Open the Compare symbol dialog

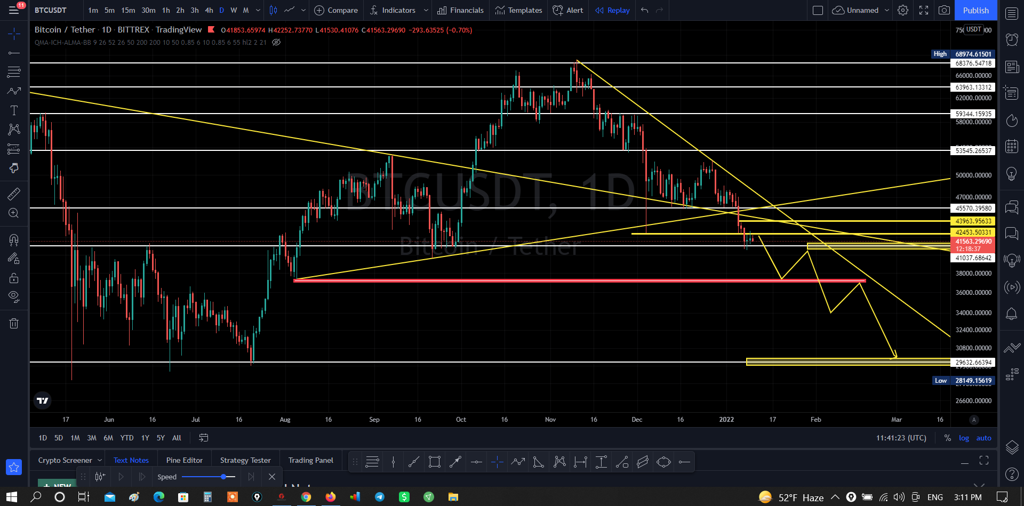tap(336, 10)
